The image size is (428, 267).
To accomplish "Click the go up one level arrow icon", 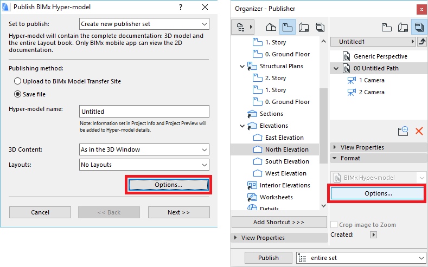I will click(x=422, y=42).
